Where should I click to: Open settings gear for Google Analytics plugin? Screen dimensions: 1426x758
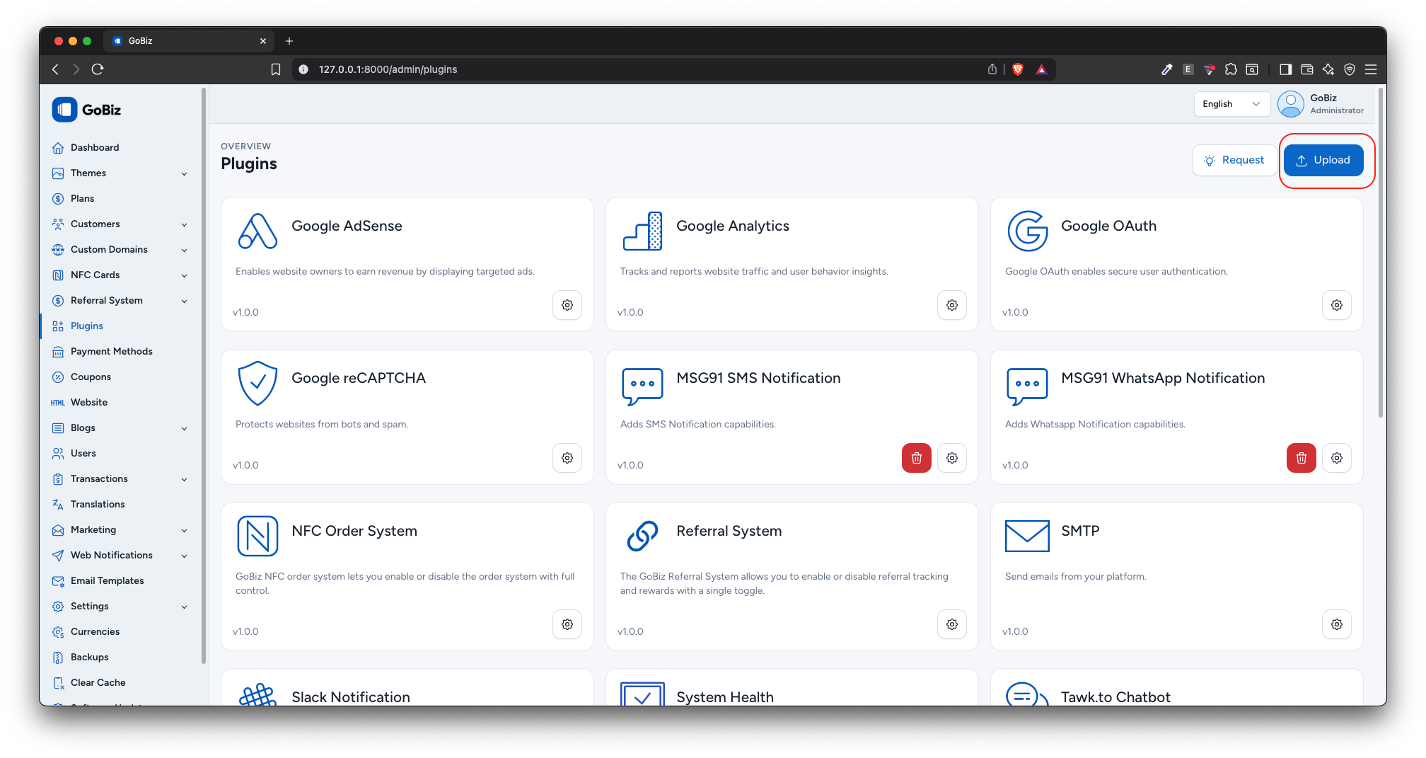pos(951,305)
